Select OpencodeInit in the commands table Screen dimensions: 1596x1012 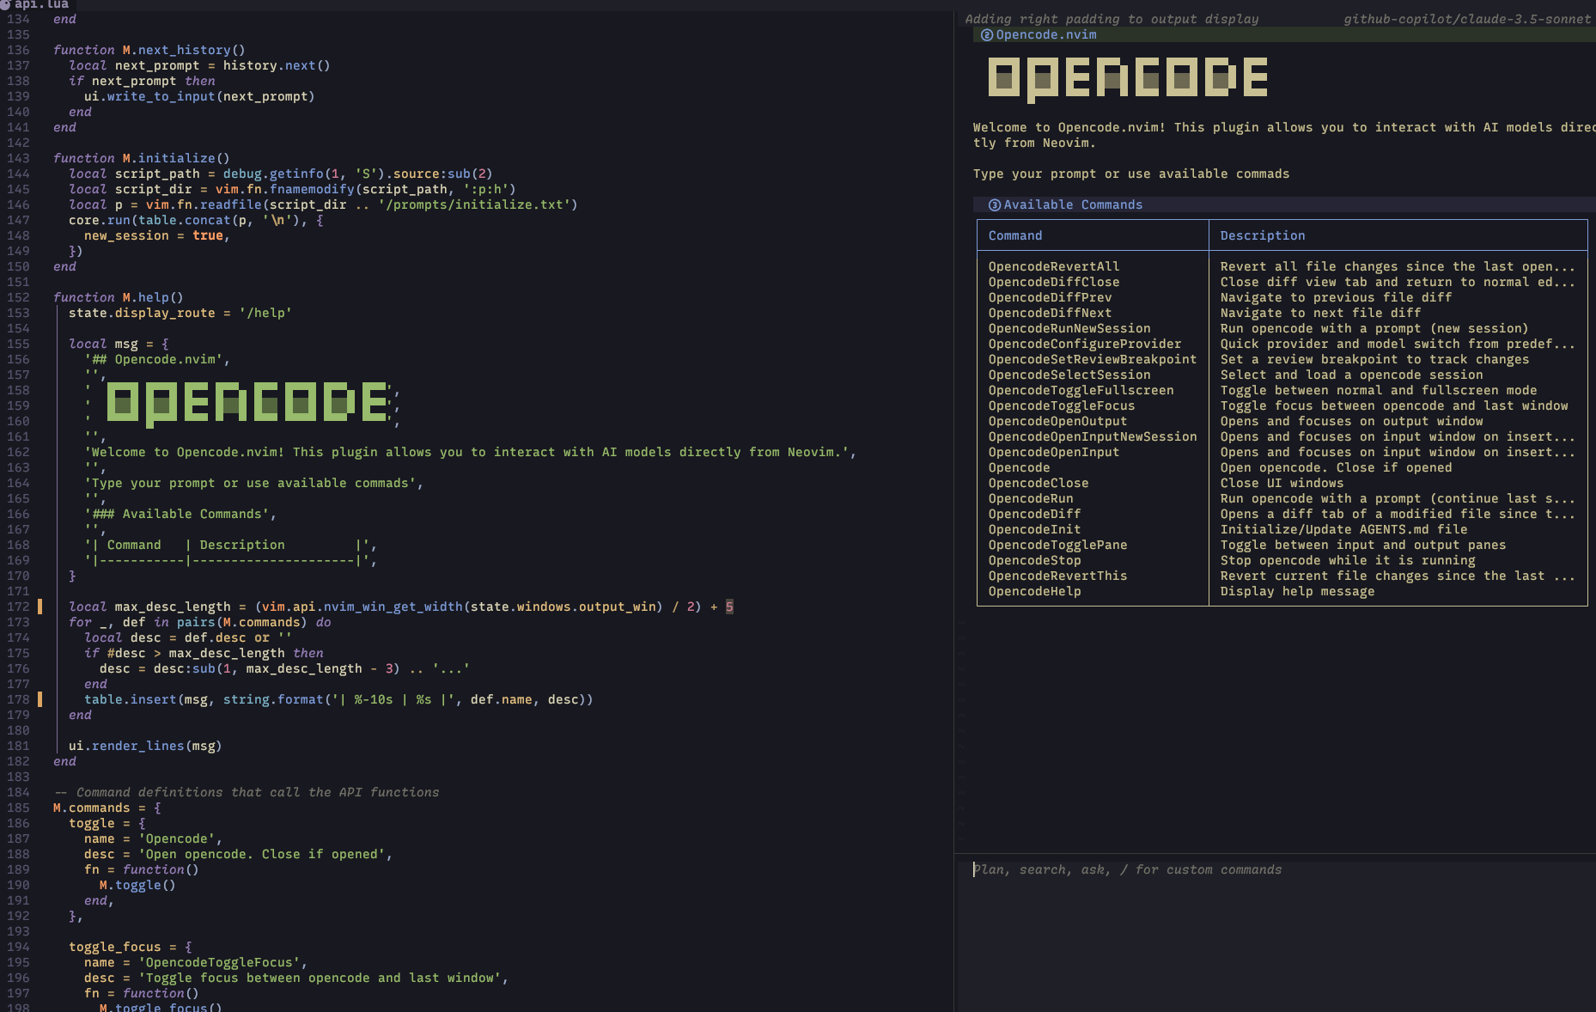click(1034, 529)
